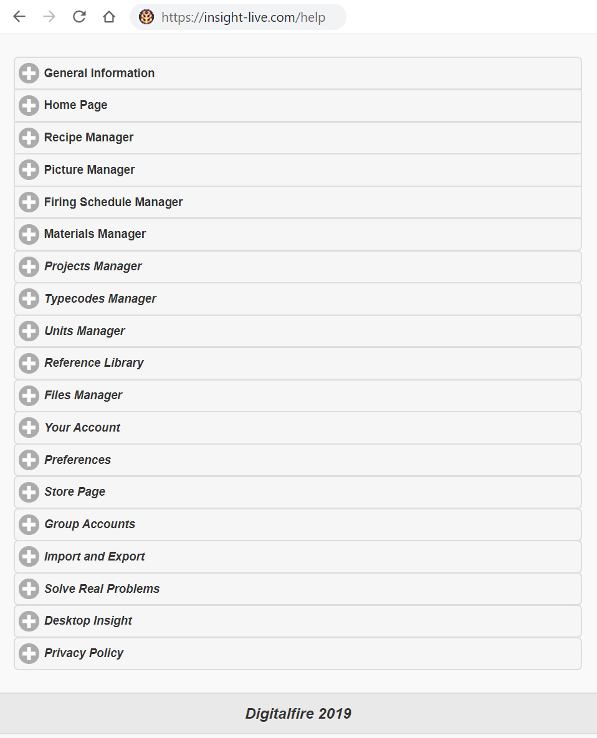Click the plus icon beside Recipe Manager
This screenshot has width=597, height=738.
coord(29,138)
